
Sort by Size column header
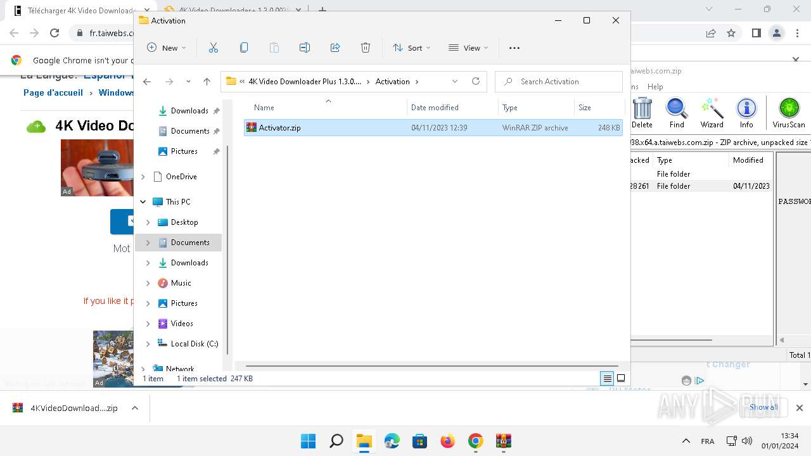pyautogui.click(x=585, y=108)
